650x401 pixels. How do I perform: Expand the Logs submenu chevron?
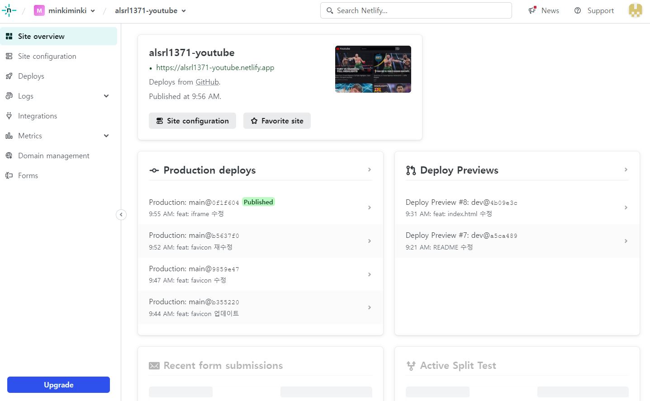pos(106,96)
